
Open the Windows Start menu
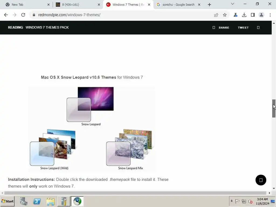pos(7,201)
